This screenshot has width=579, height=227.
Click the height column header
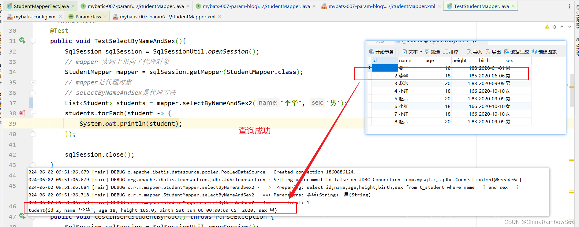[x=465, y=60]
